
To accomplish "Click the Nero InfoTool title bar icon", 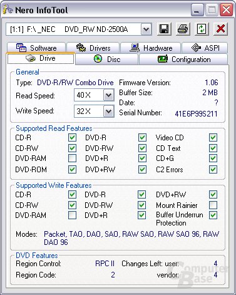I will (x=8, y=9).
